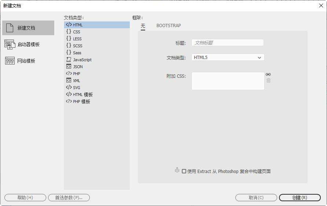Click the 创建(R) button
Viewport: 327px width, 206px height.
300,198
